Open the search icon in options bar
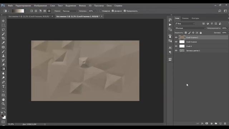This screenshot has width=229, height=129. (220, 11)
